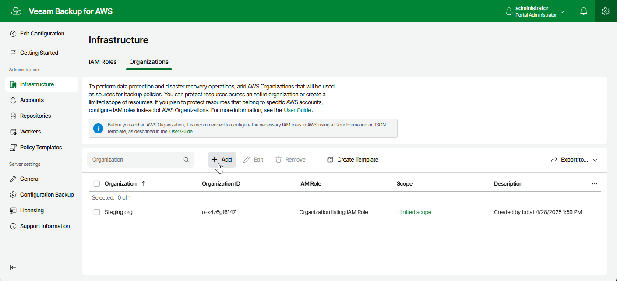Click the Organization sort arrow
617x281 pixels.
point(144,184)
